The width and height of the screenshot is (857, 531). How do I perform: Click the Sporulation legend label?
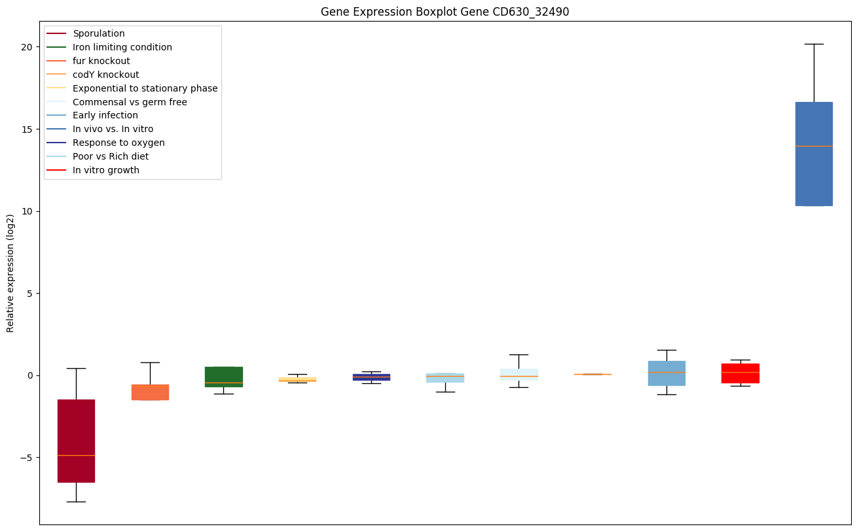98,33
